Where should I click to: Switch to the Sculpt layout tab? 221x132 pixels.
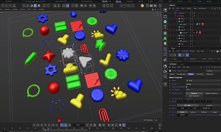(x=151, y=1)
